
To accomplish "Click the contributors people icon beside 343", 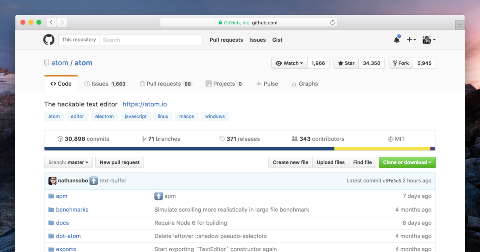I will point(295,138).
